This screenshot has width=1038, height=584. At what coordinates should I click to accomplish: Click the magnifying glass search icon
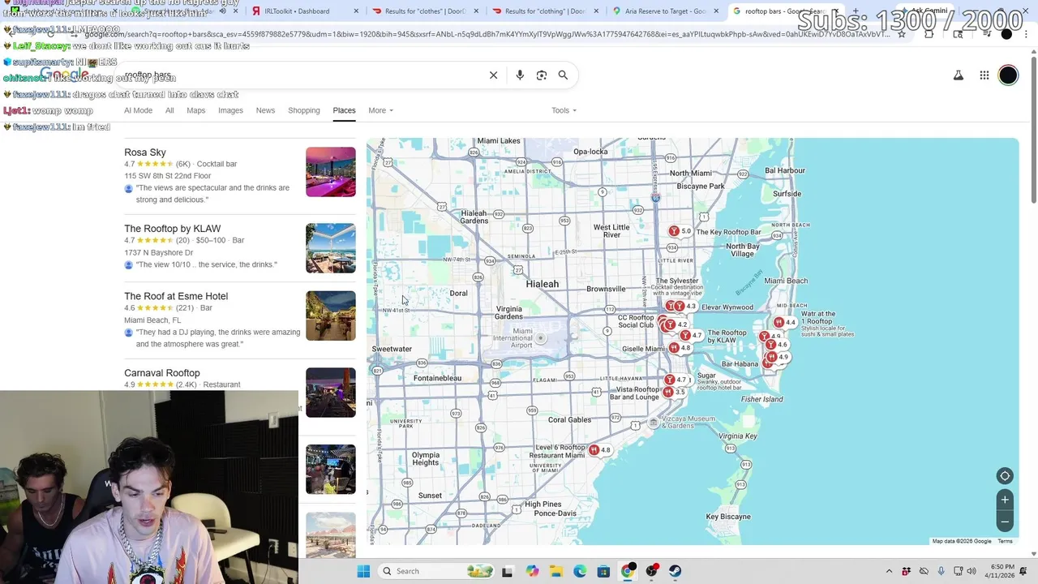(x=563, y=75)
